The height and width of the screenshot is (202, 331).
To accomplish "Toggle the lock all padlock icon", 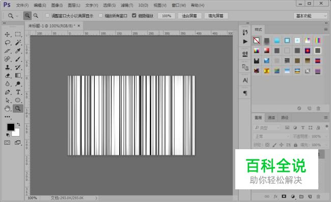I will pyautogui.click(x=295, y=145).
